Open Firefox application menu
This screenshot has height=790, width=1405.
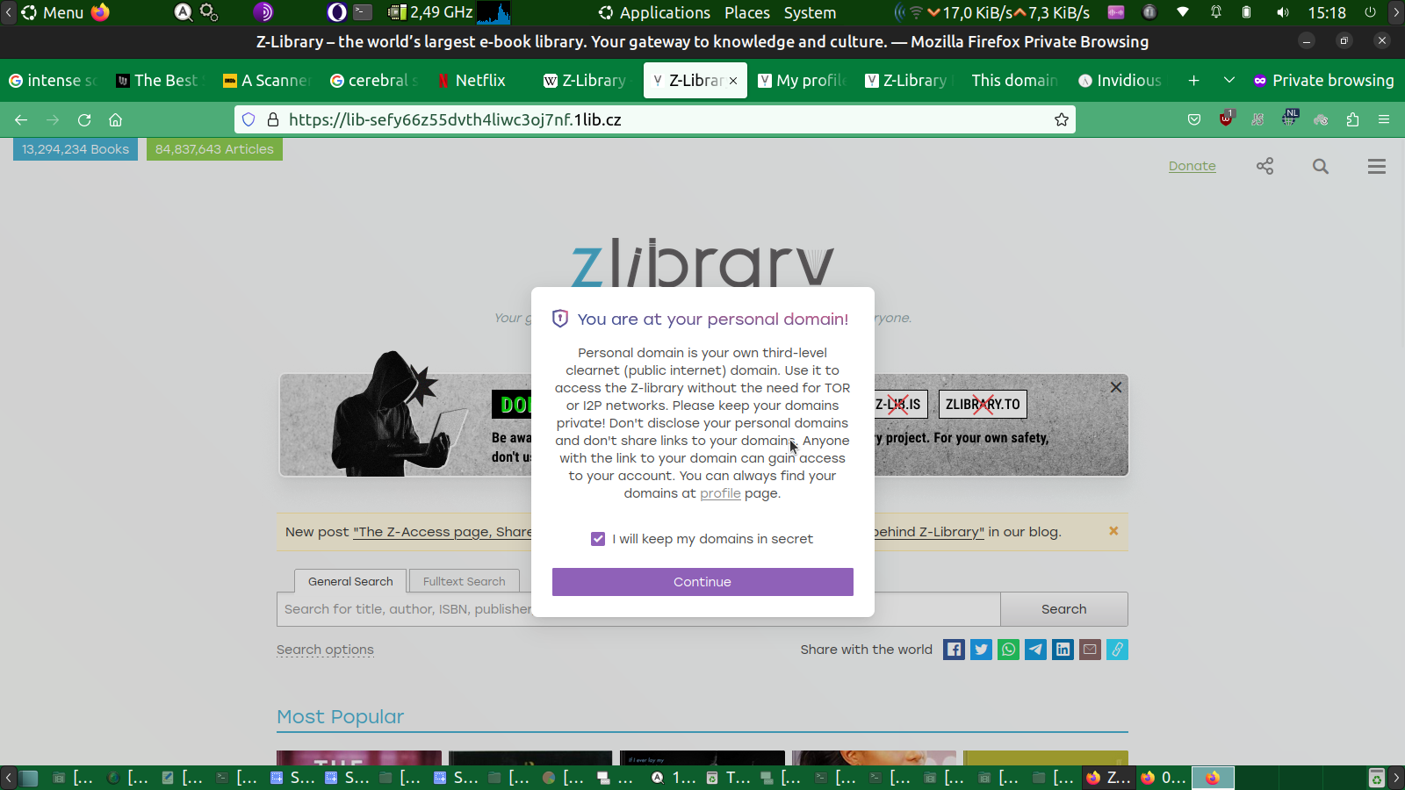(1384, 119)
